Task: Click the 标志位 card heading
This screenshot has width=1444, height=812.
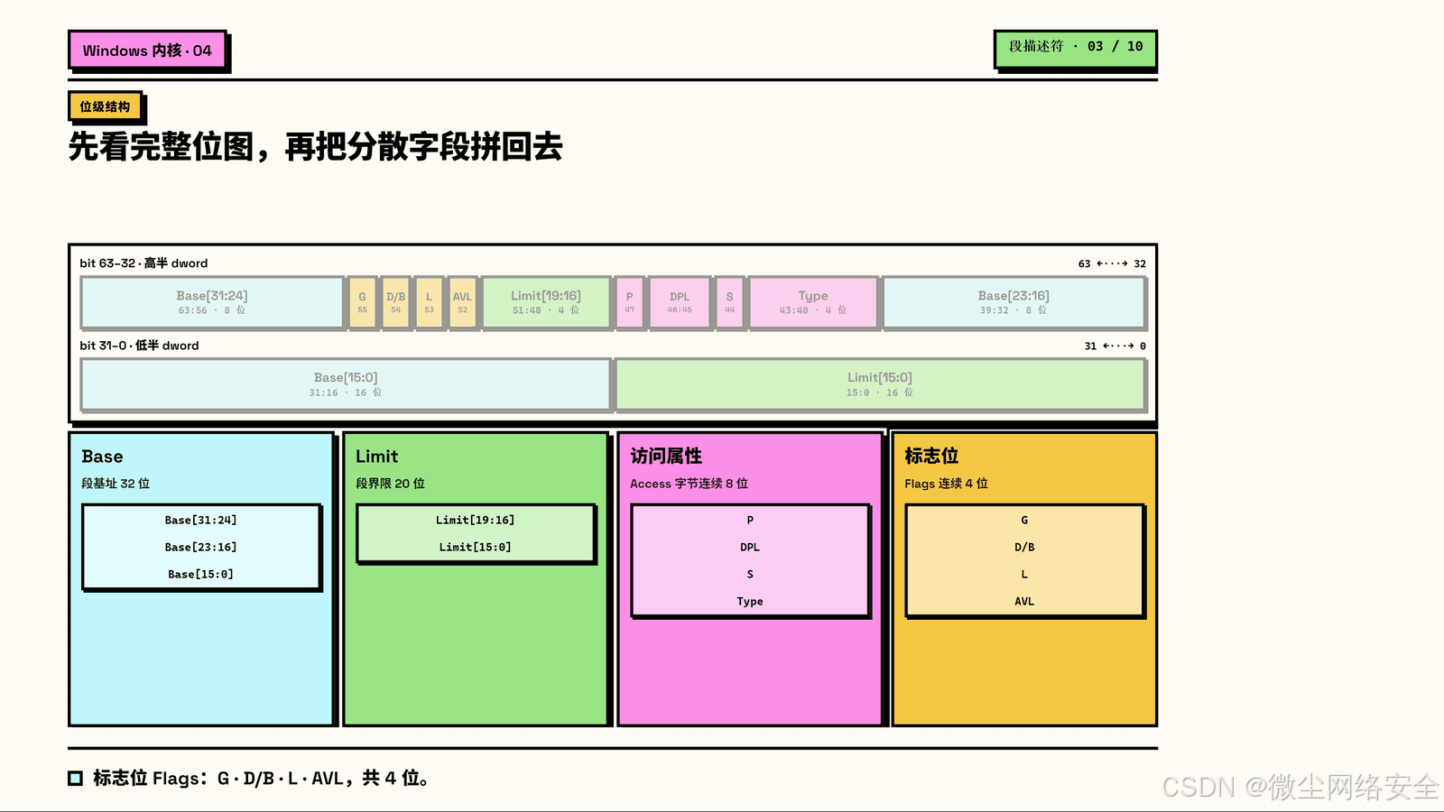Action: (x=931, y=457)
